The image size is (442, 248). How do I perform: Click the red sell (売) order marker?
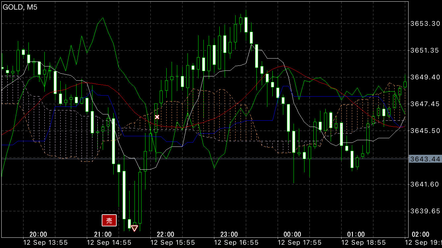(109, 220)
